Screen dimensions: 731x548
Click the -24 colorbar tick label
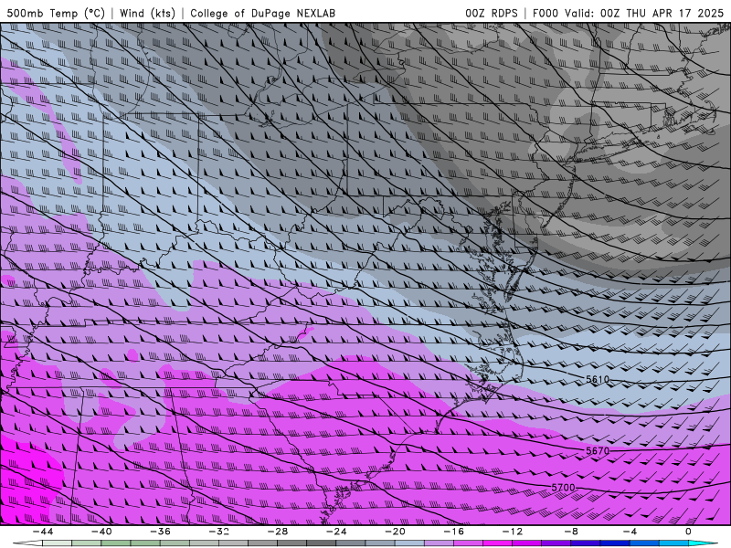(x=336, y=532)
